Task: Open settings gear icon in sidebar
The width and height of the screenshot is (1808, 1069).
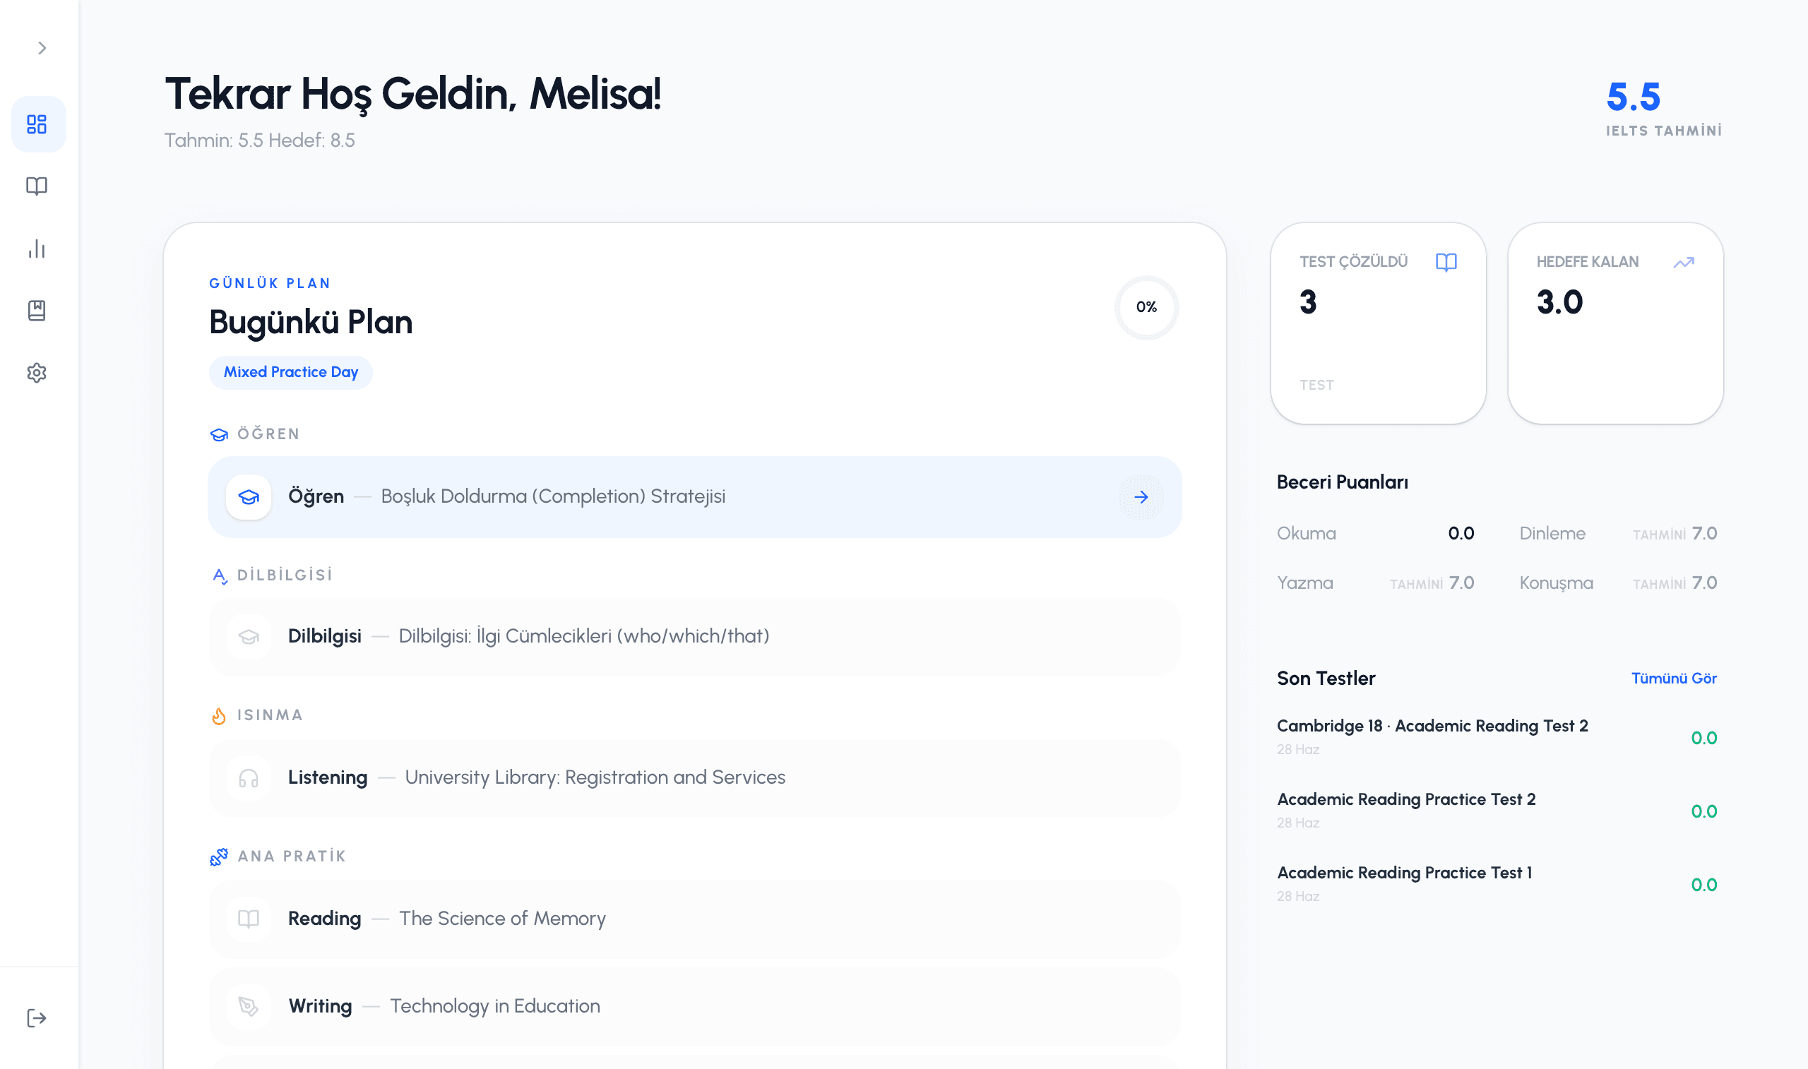Action: click(37, 373)
